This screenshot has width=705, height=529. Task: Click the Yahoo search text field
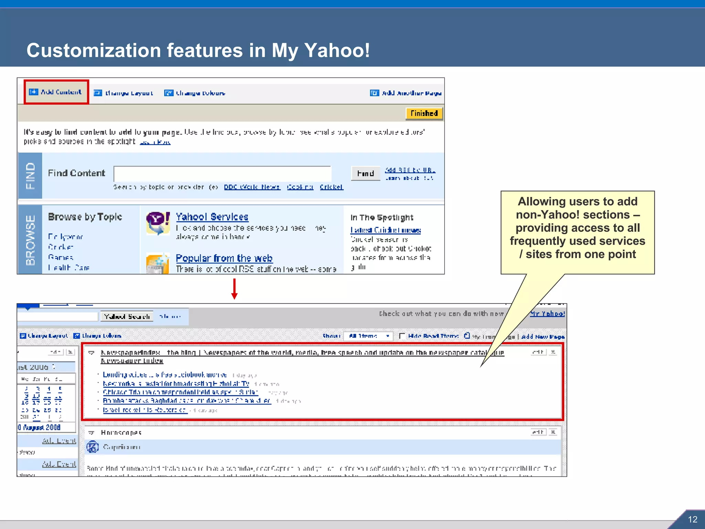(57, 317)
